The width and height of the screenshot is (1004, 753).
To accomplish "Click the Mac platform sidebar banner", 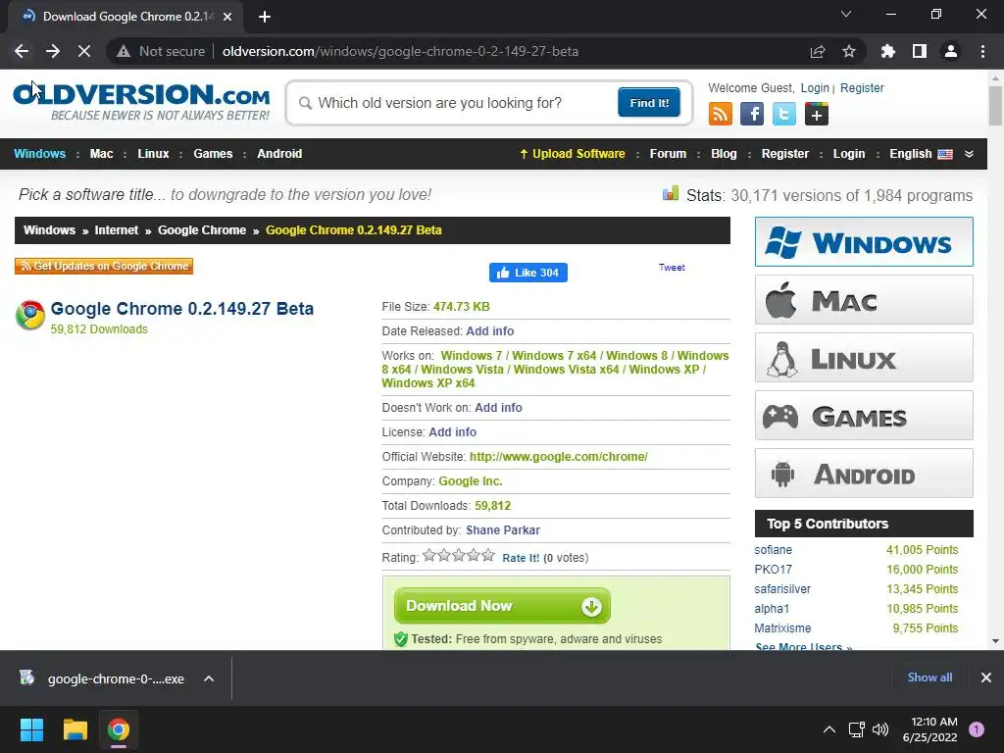I will pyautogui.click(x=864, y=300).
